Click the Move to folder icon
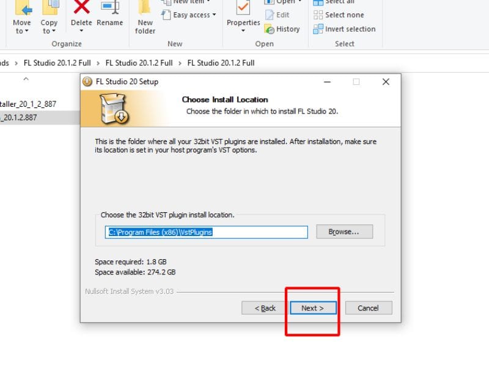This screenshot has height=366, width=489. (x=23, y=8)
